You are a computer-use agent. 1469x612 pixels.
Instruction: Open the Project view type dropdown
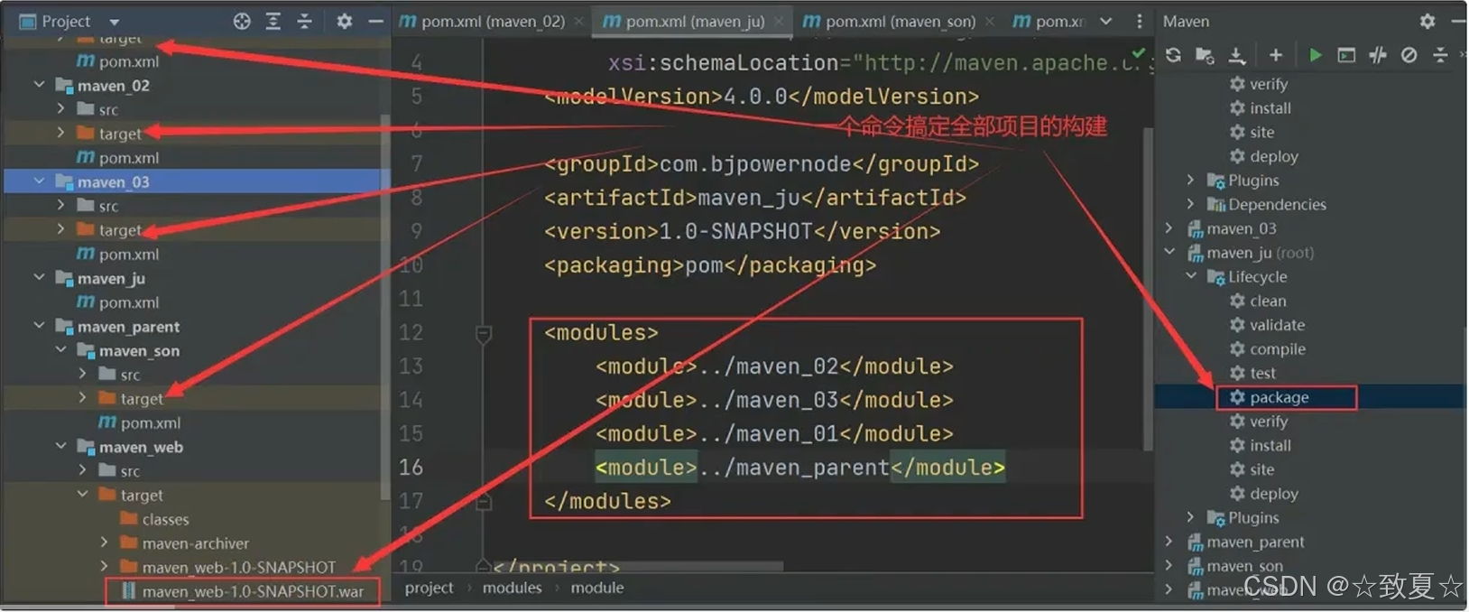(114, 21)
